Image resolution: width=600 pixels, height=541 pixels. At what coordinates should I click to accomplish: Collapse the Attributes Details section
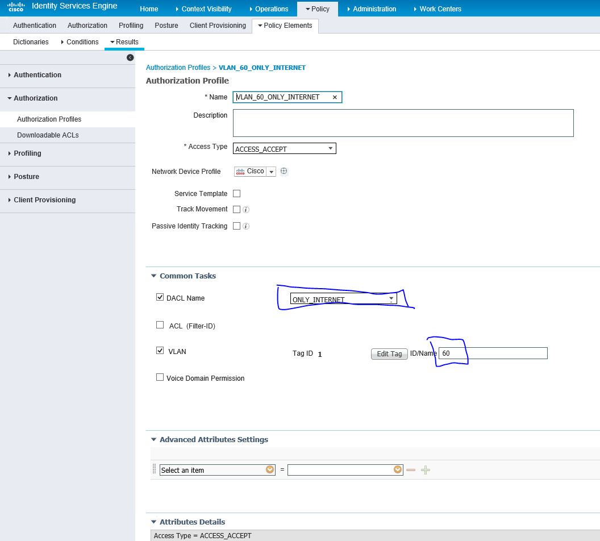tap(154, 522)
